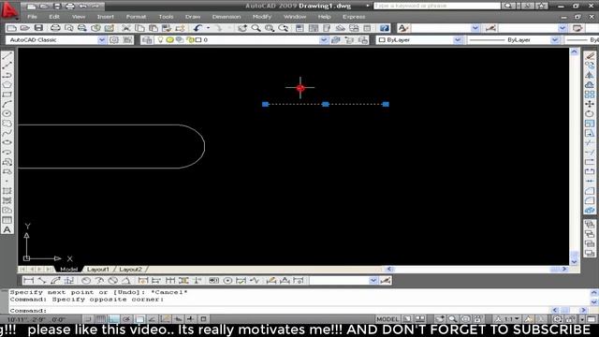Image resolution: width=599 pixels, height=337 pixels.
Task: Click the Linear dimension icon
Action: pos(29,281)
